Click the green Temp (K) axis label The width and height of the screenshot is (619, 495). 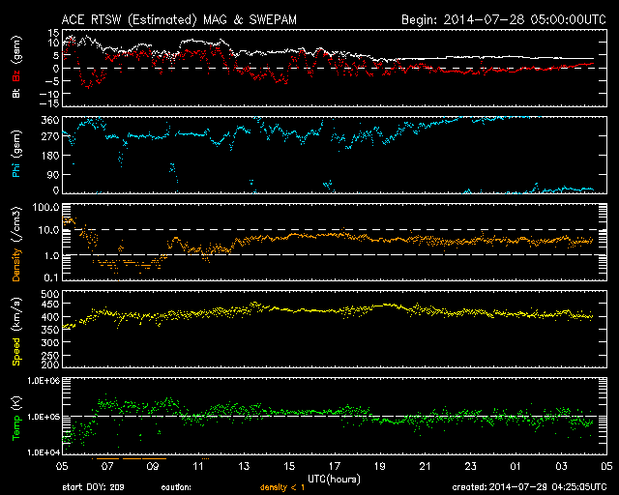coord(15,417)
